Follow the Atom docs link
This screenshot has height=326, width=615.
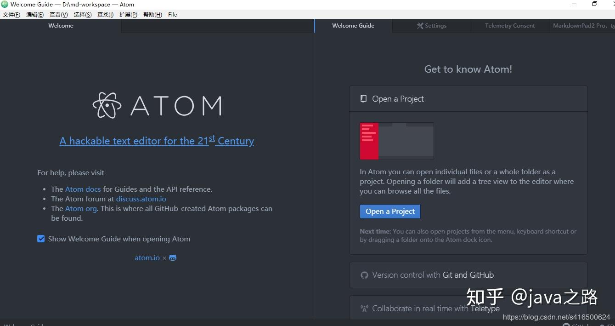83,189
